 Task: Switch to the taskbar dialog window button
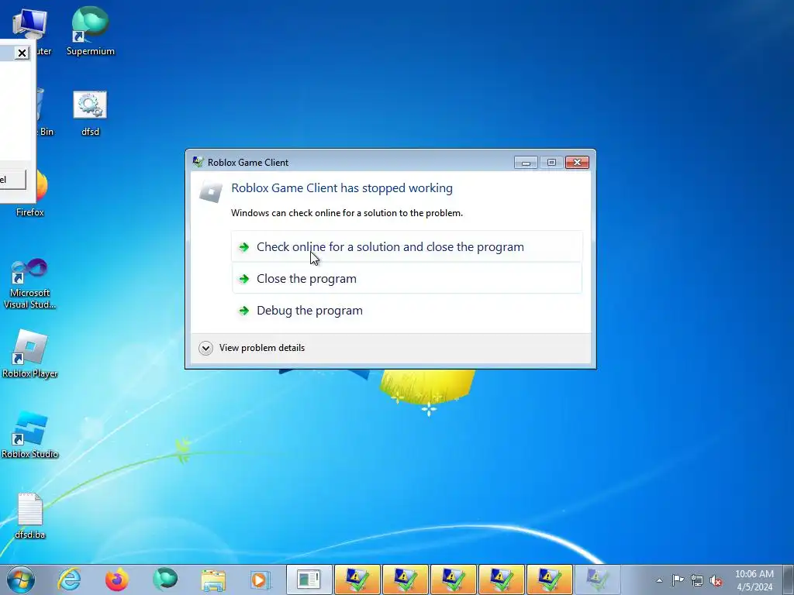tap(309, 580)
